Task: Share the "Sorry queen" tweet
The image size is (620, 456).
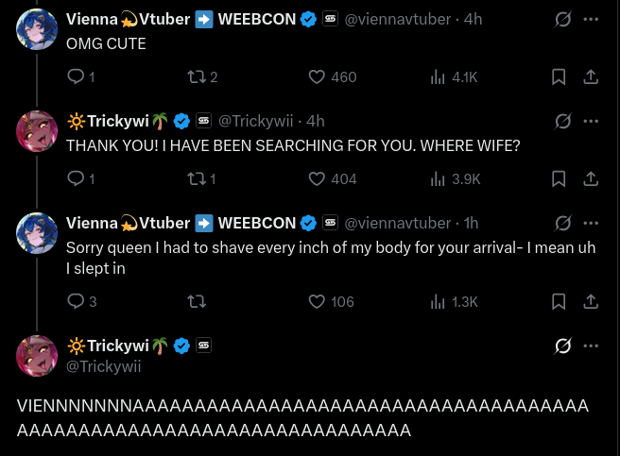Action: point(591,302)
